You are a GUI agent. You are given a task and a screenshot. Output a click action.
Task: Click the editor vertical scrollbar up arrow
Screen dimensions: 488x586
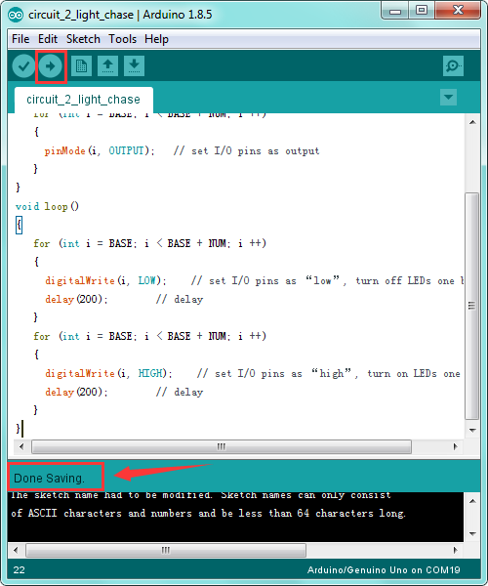click(x=472, y=122)
